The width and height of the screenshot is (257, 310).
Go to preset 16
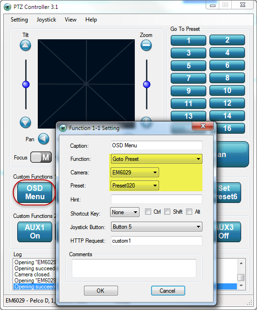[x=230, y=128]
